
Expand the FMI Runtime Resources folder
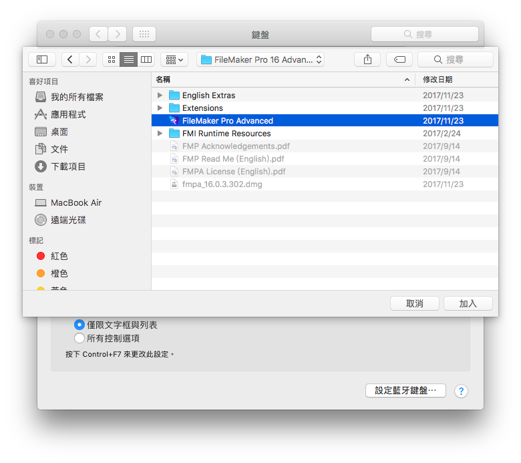click(x=160, y=133)
